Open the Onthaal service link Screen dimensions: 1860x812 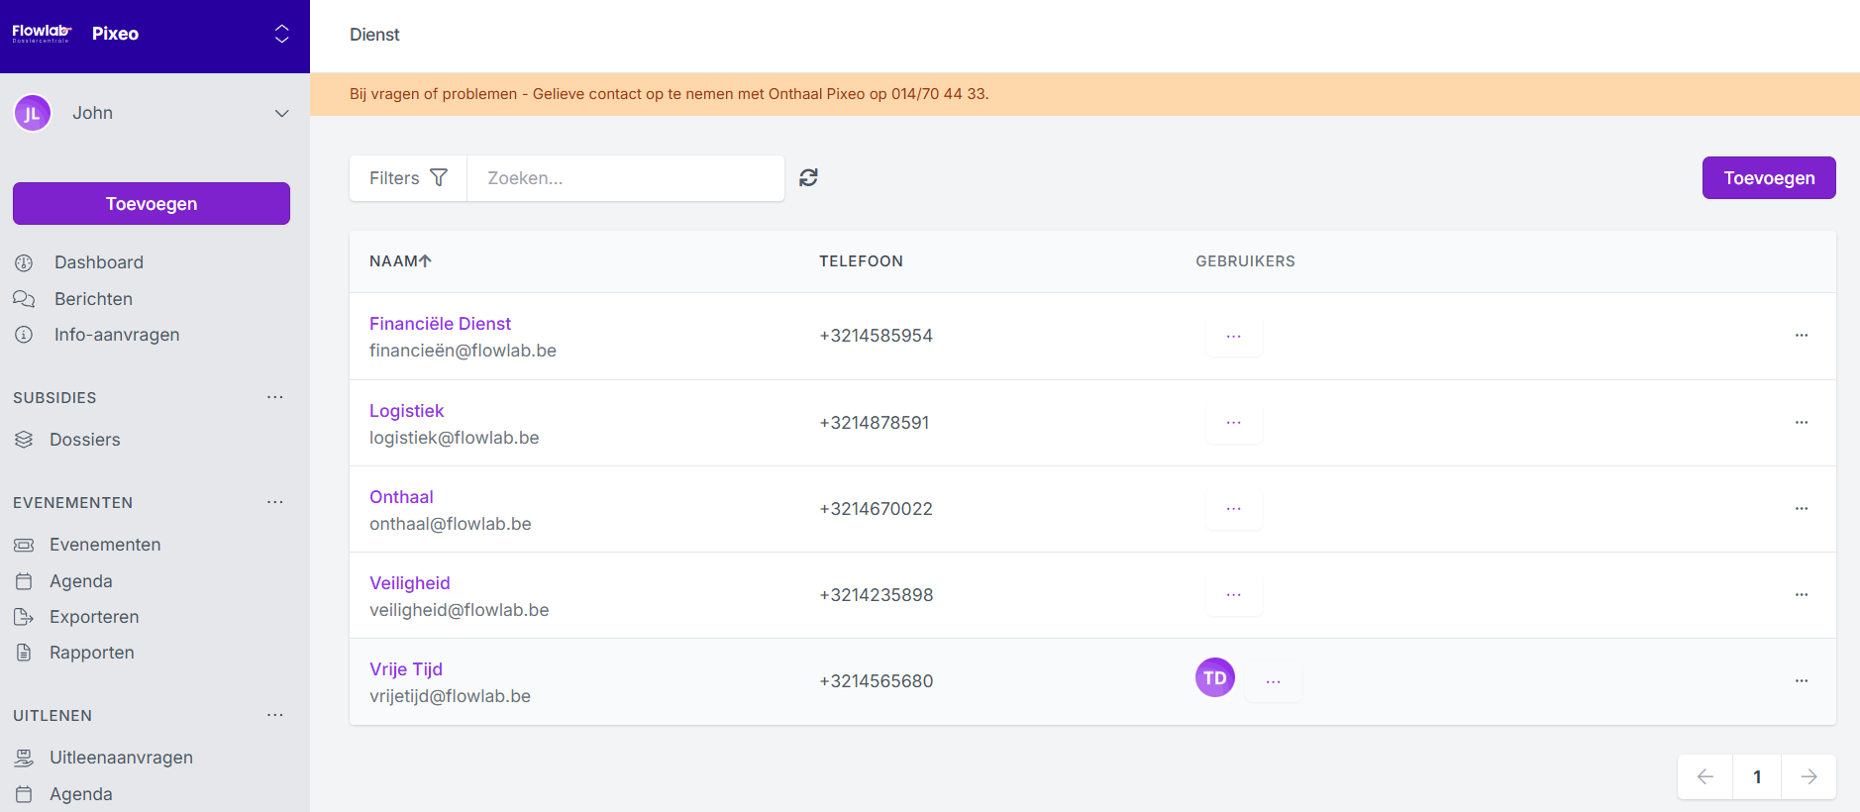401,497
